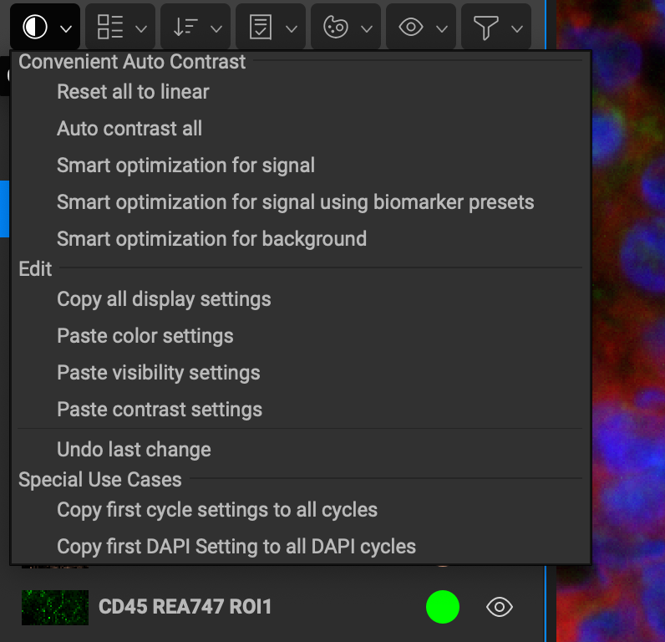665x642 pixels.
Task: Expand the sort order dropdown arrow
Action: coord(216,29)
